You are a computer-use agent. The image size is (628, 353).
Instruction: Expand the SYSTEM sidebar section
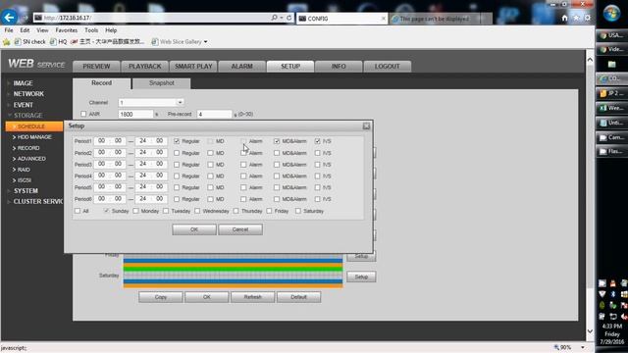click(26, 191)
